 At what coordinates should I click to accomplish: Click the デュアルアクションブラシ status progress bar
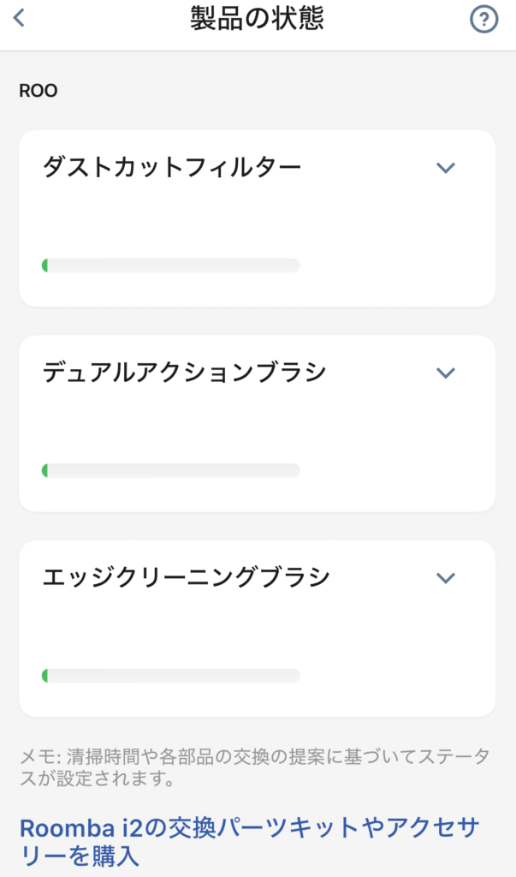click(171, 470)
